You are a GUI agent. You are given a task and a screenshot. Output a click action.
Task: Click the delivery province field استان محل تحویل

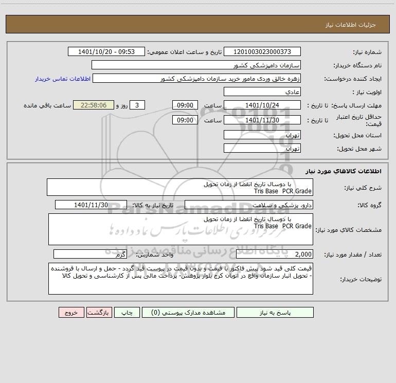[262, 135]
